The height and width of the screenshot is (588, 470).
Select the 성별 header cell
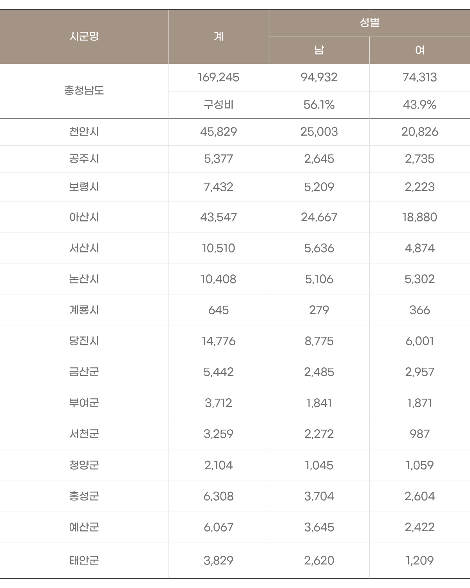pyautogui.click(x=369, y=23)
